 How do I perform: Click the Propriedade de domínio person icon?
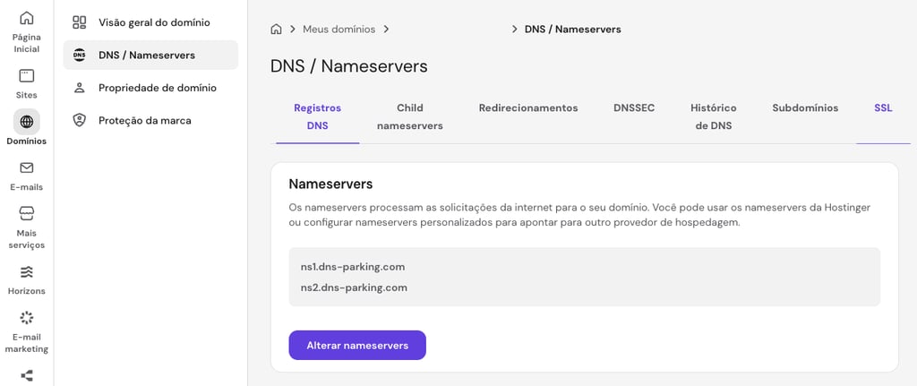(x=79, y=88)
